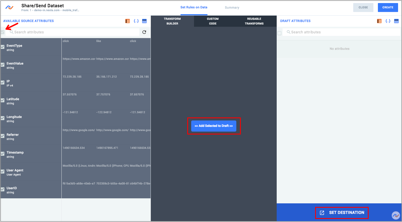Switch to the Custom Code tab

coord(213,21)
